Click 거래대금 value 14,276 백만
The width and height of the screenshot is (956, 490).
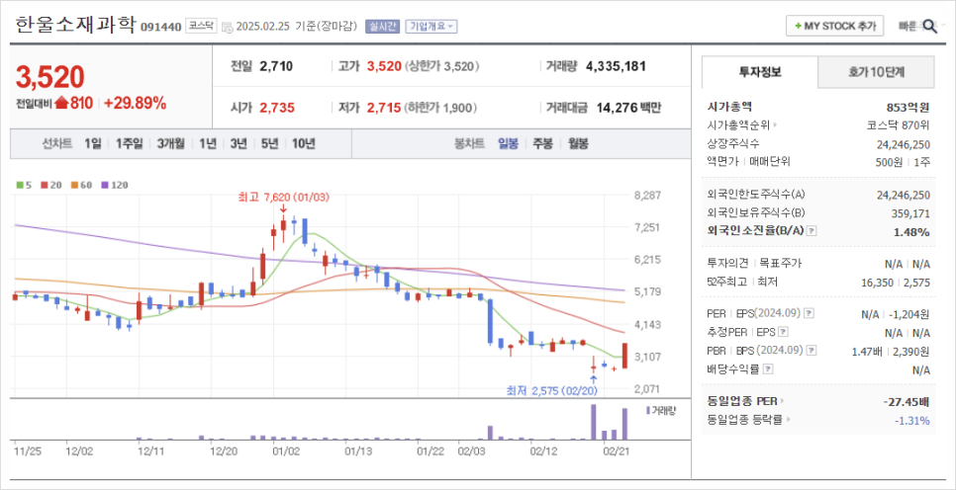[627, 109]
